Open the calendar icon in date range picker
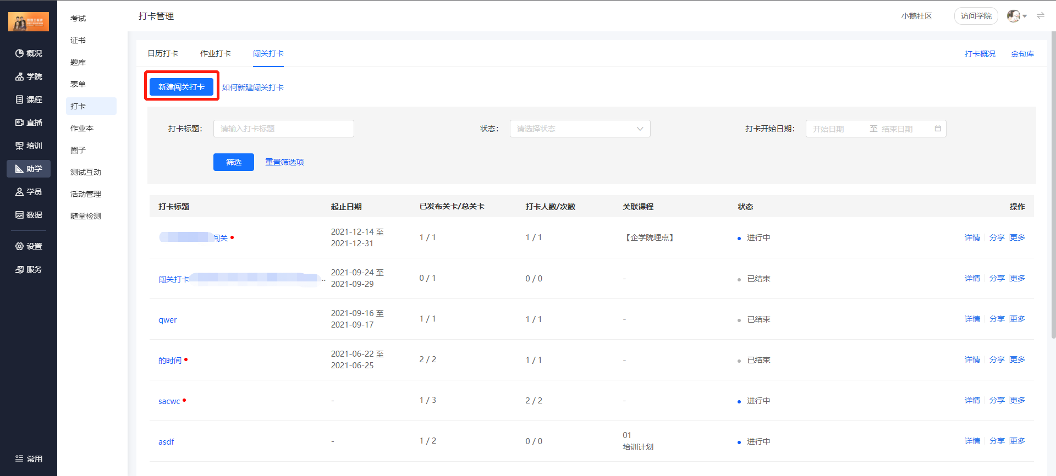This screenshot has height=476, width=1056. click(x=938, y=129)
